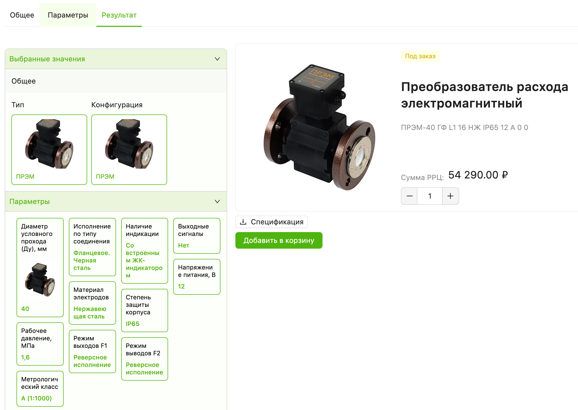Image resolution: width=578 pixels, height=410 pixels.
Task: Click the Общее subsection heading in selected values
Action: coord(23,81)
